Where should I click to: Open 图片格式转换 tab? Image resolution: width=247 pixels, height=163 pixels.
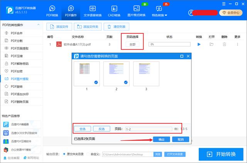point(136,11)
